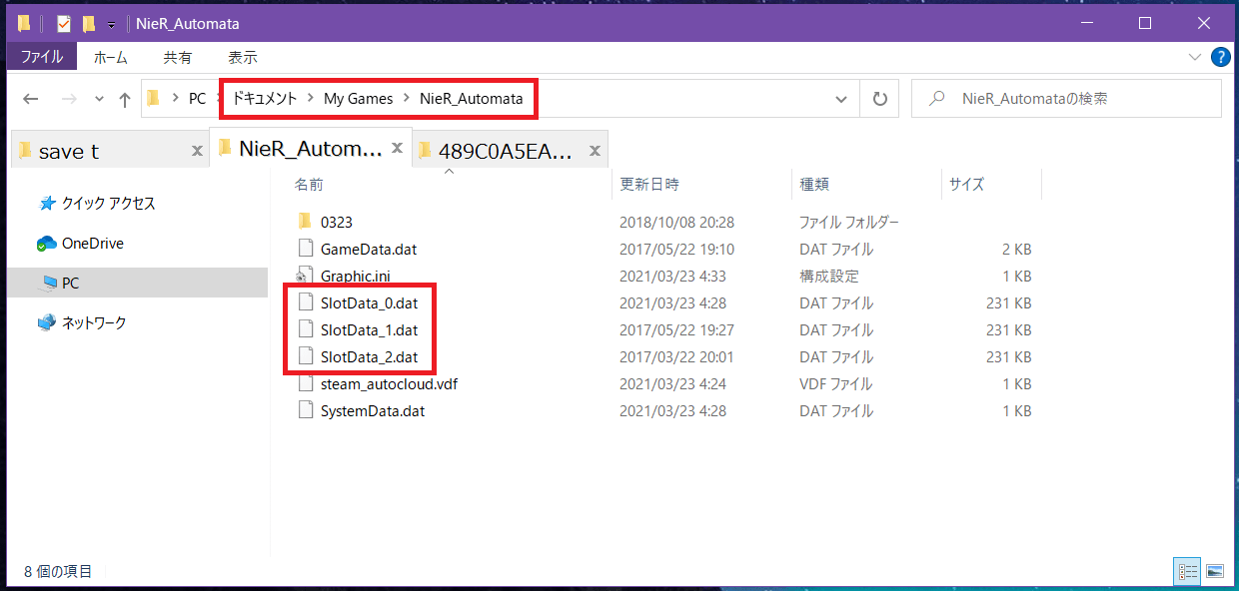Open the ファイル menu tab
This screenshot has height=591, width=1239.
(42, 57)
